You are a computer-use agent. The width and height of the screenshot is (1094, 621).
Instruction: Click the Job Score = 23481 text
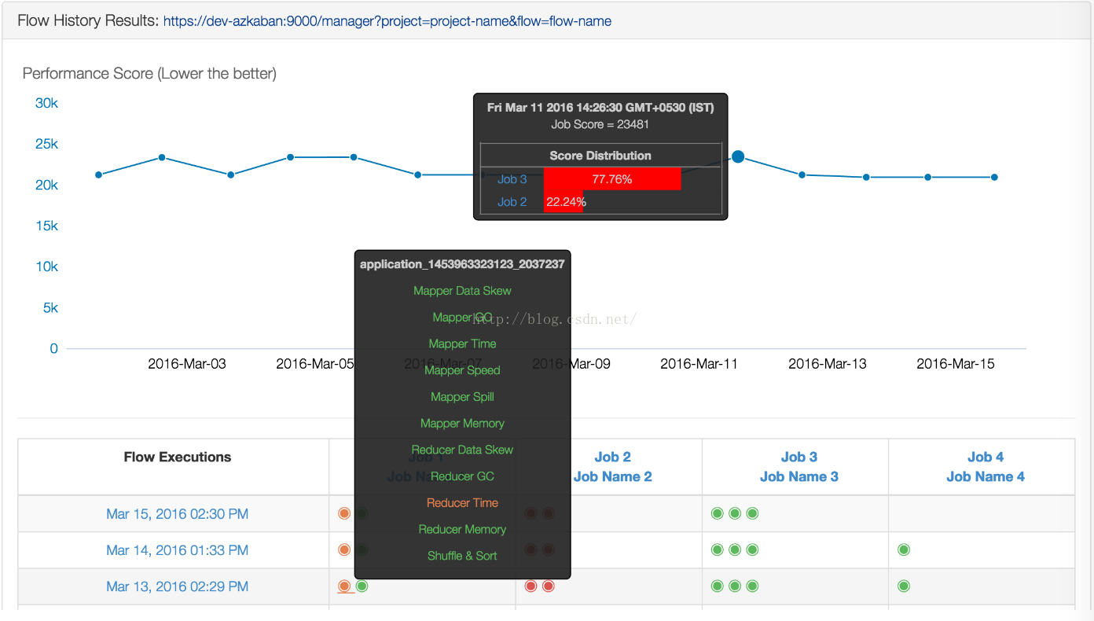(600, 124)
